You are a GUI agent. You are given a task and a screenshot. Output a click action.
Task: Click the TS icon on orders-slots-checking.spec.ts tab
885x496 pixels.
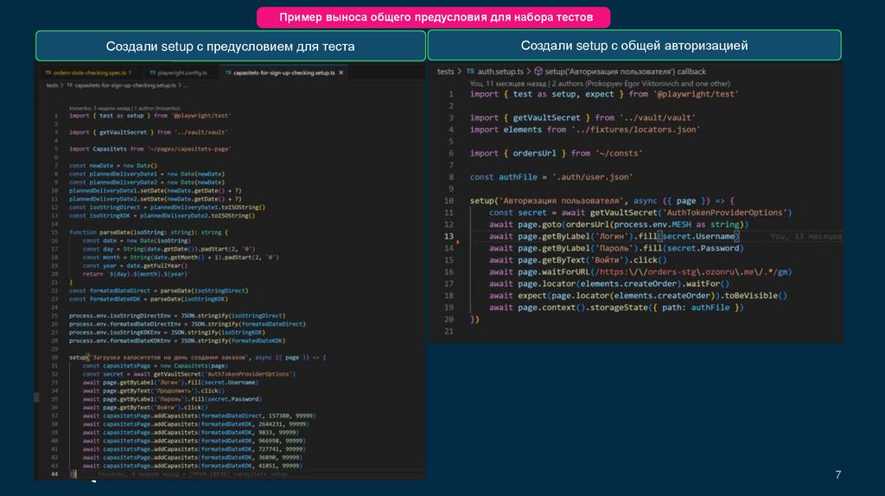click(48, 73)
